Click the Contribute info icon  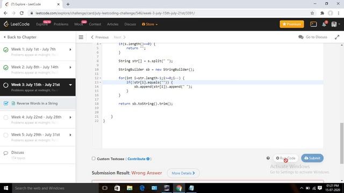tap(148, 159)
